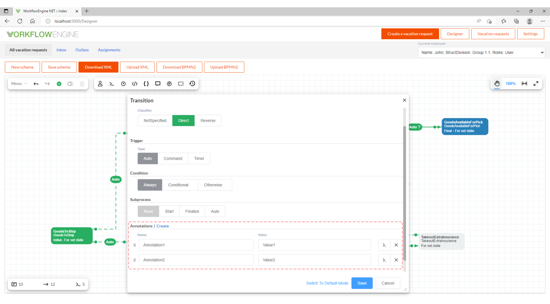550x304 pixels.
Task: Open the Code actions tool
Action: 135,84
